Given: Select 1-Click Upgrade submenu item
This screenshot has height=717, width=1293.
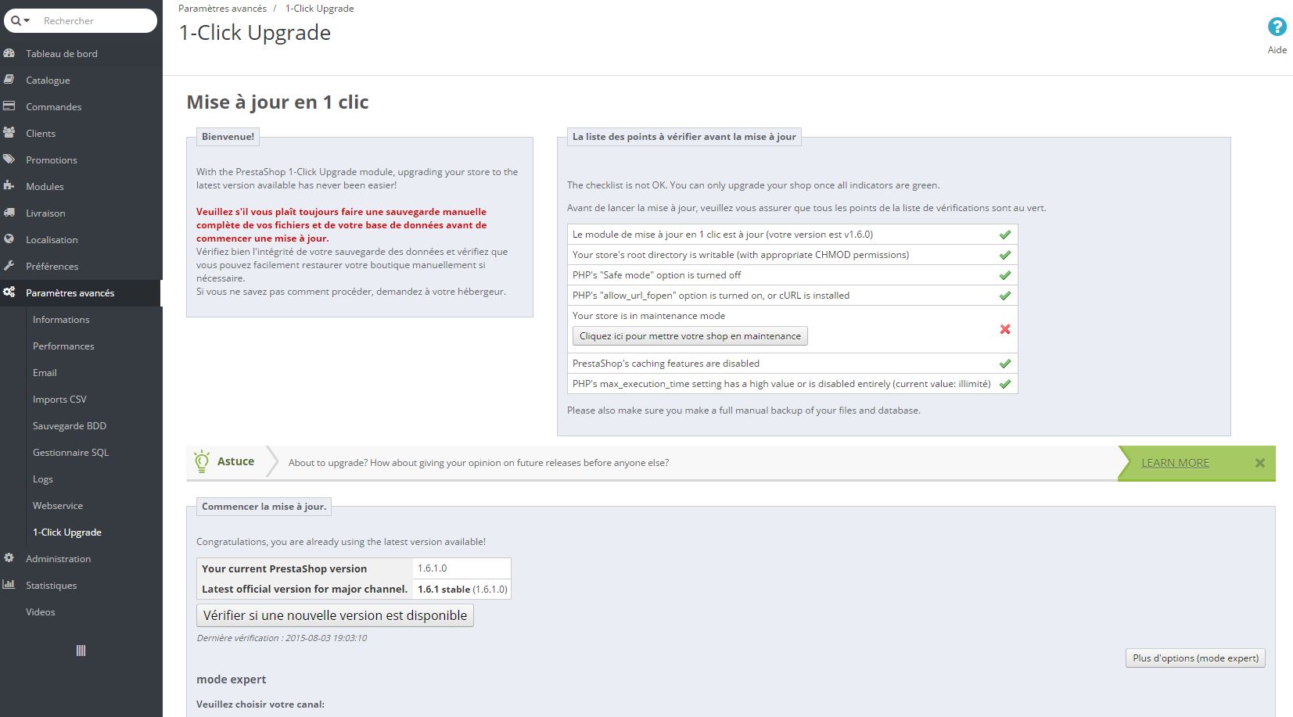Looking at the screenshot, I should pyautogui.click(x=67, y=532).
